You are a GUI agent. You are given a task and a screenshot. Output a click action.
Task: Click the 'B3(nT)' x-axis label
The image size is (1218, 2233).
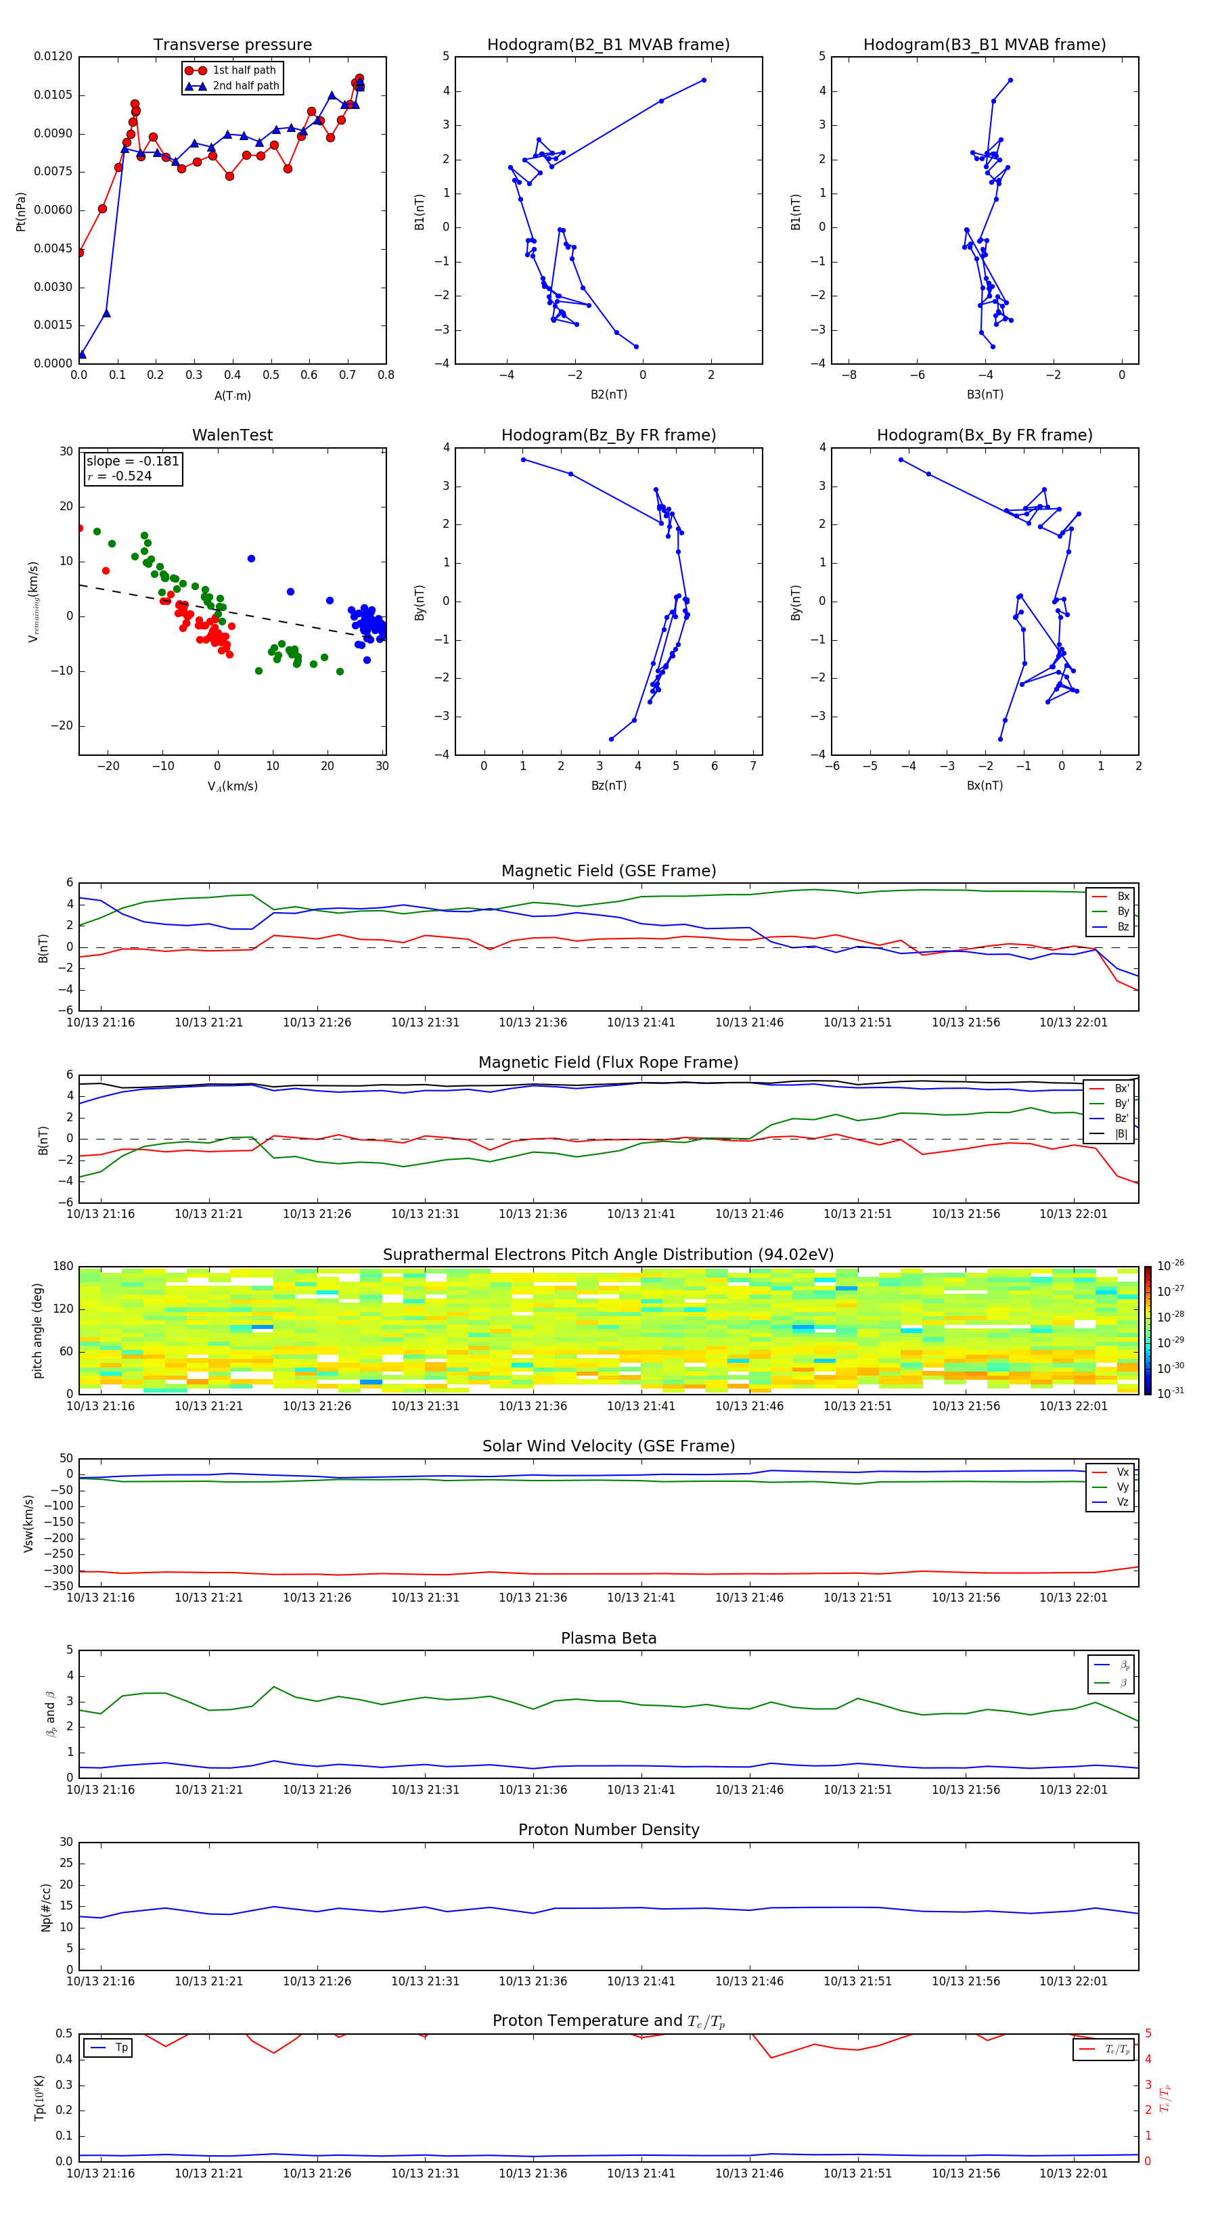tap(985, 394)
